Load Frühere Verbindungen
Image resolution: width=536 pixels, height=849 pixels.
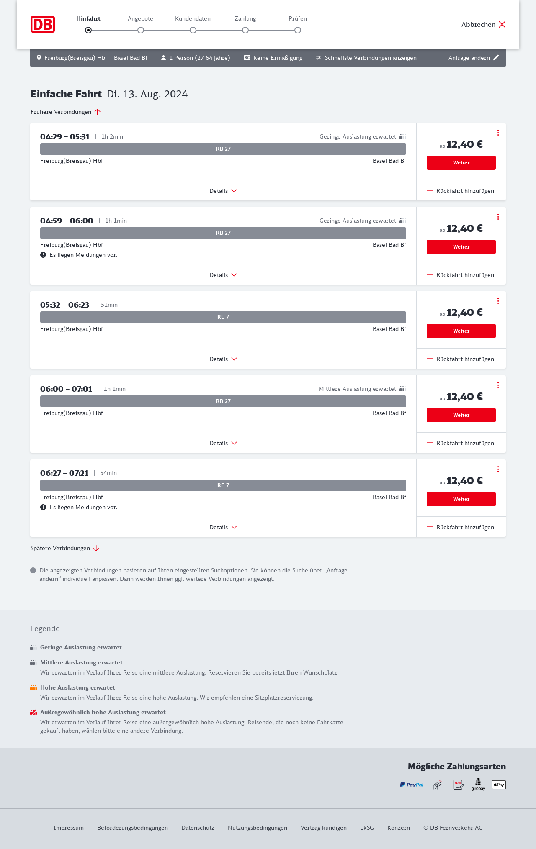(x=66, y=112)
